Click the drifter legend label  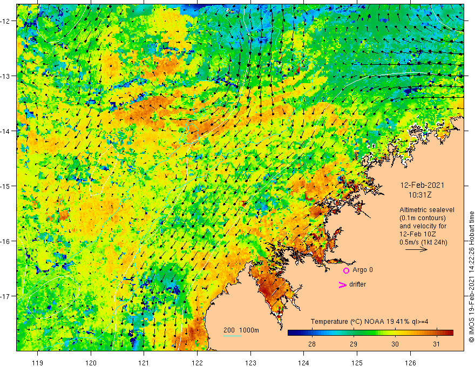coord(357,284)
